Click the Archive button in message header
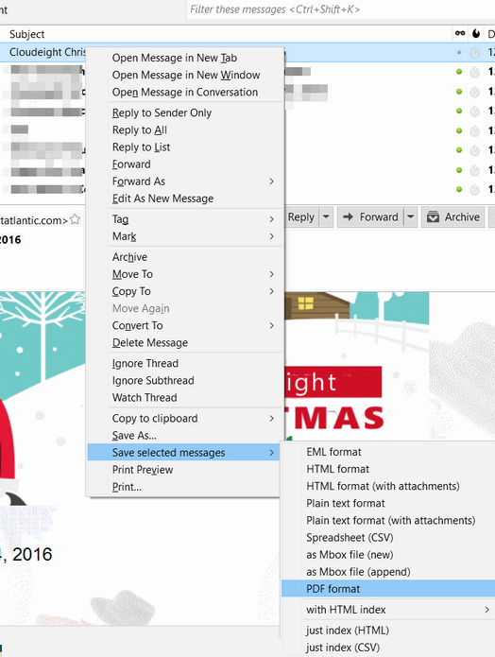The height and width of the screenshot is (657, 495). pos(453,217)
